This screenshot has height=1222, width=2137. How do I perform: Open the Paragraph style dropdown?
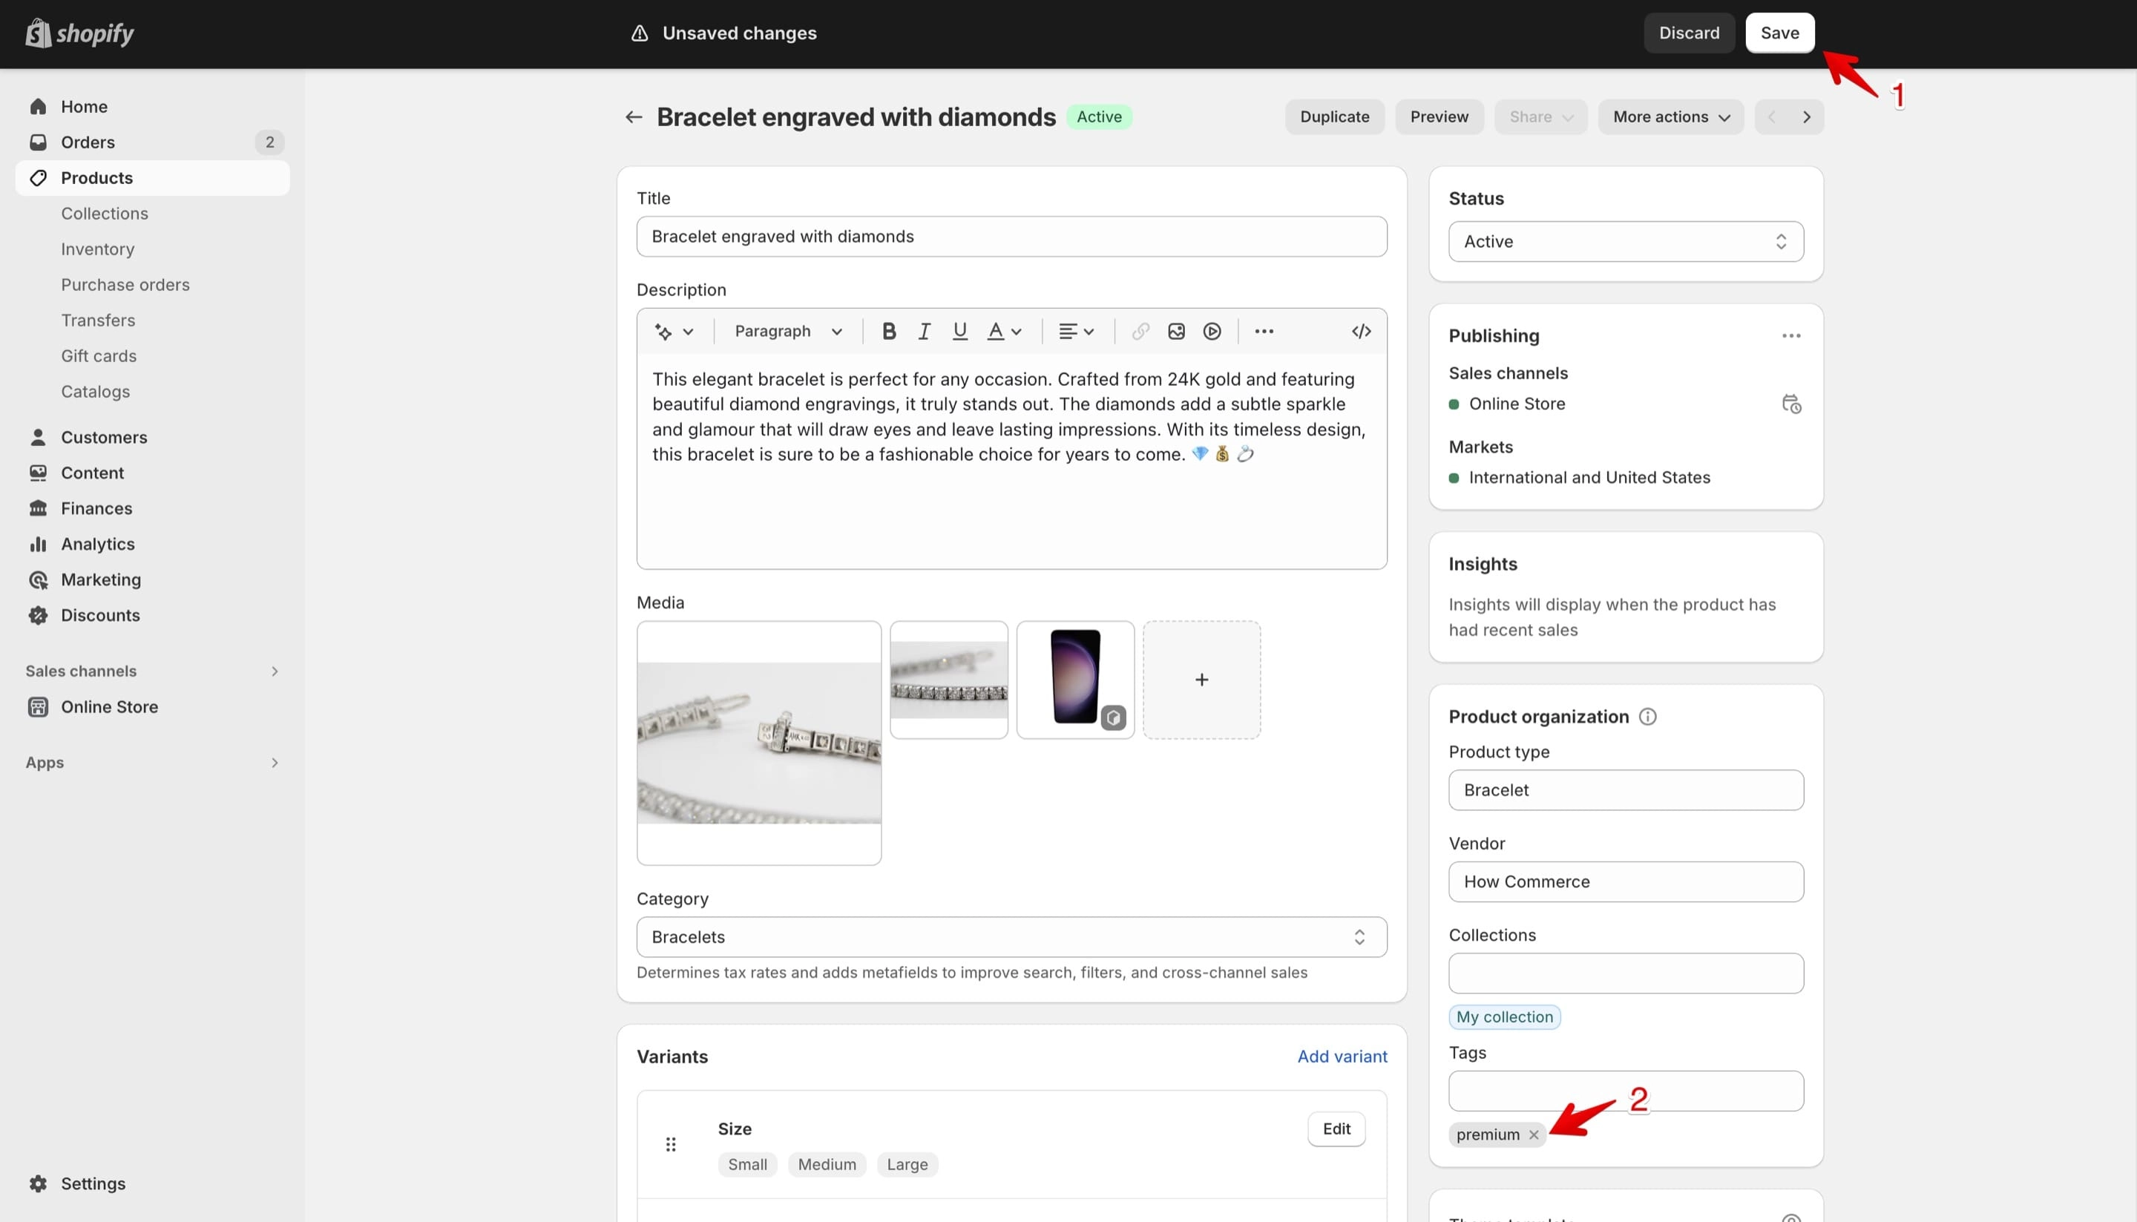coord(787,332)
